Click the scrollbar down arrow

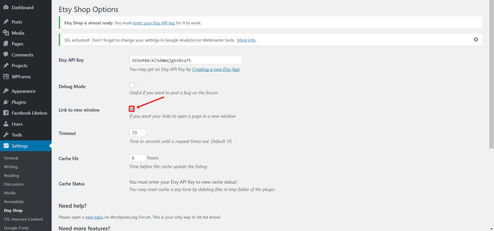pos(492,228)
